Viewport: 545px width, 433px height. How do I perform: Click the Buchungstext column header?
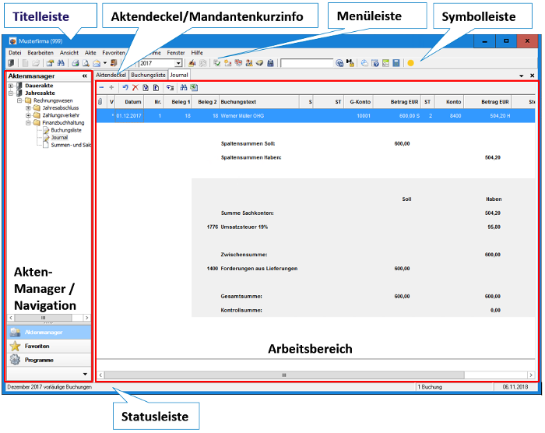[x=259, y=102]
